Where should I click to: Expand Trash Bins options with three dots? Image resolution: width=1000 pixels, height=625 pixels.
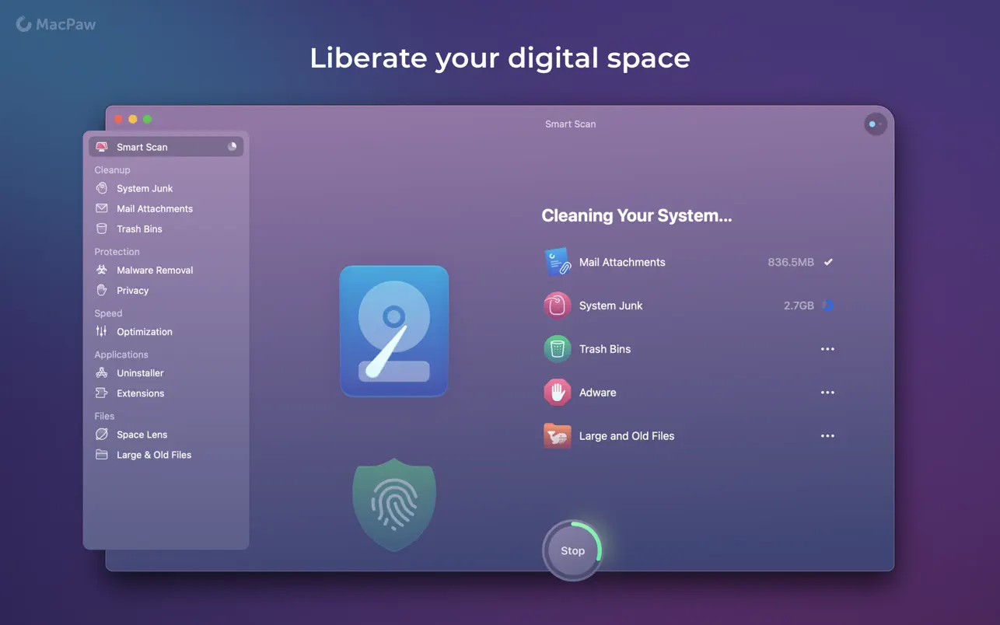tap(827, 349)
